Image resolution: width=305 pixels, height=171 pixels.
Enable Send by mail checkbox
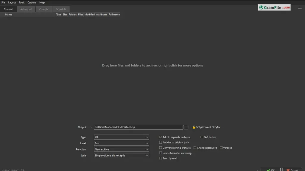(161, 158)
